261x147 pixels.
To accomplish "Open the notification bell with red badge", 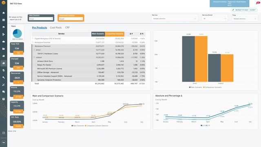I will 258,3.
